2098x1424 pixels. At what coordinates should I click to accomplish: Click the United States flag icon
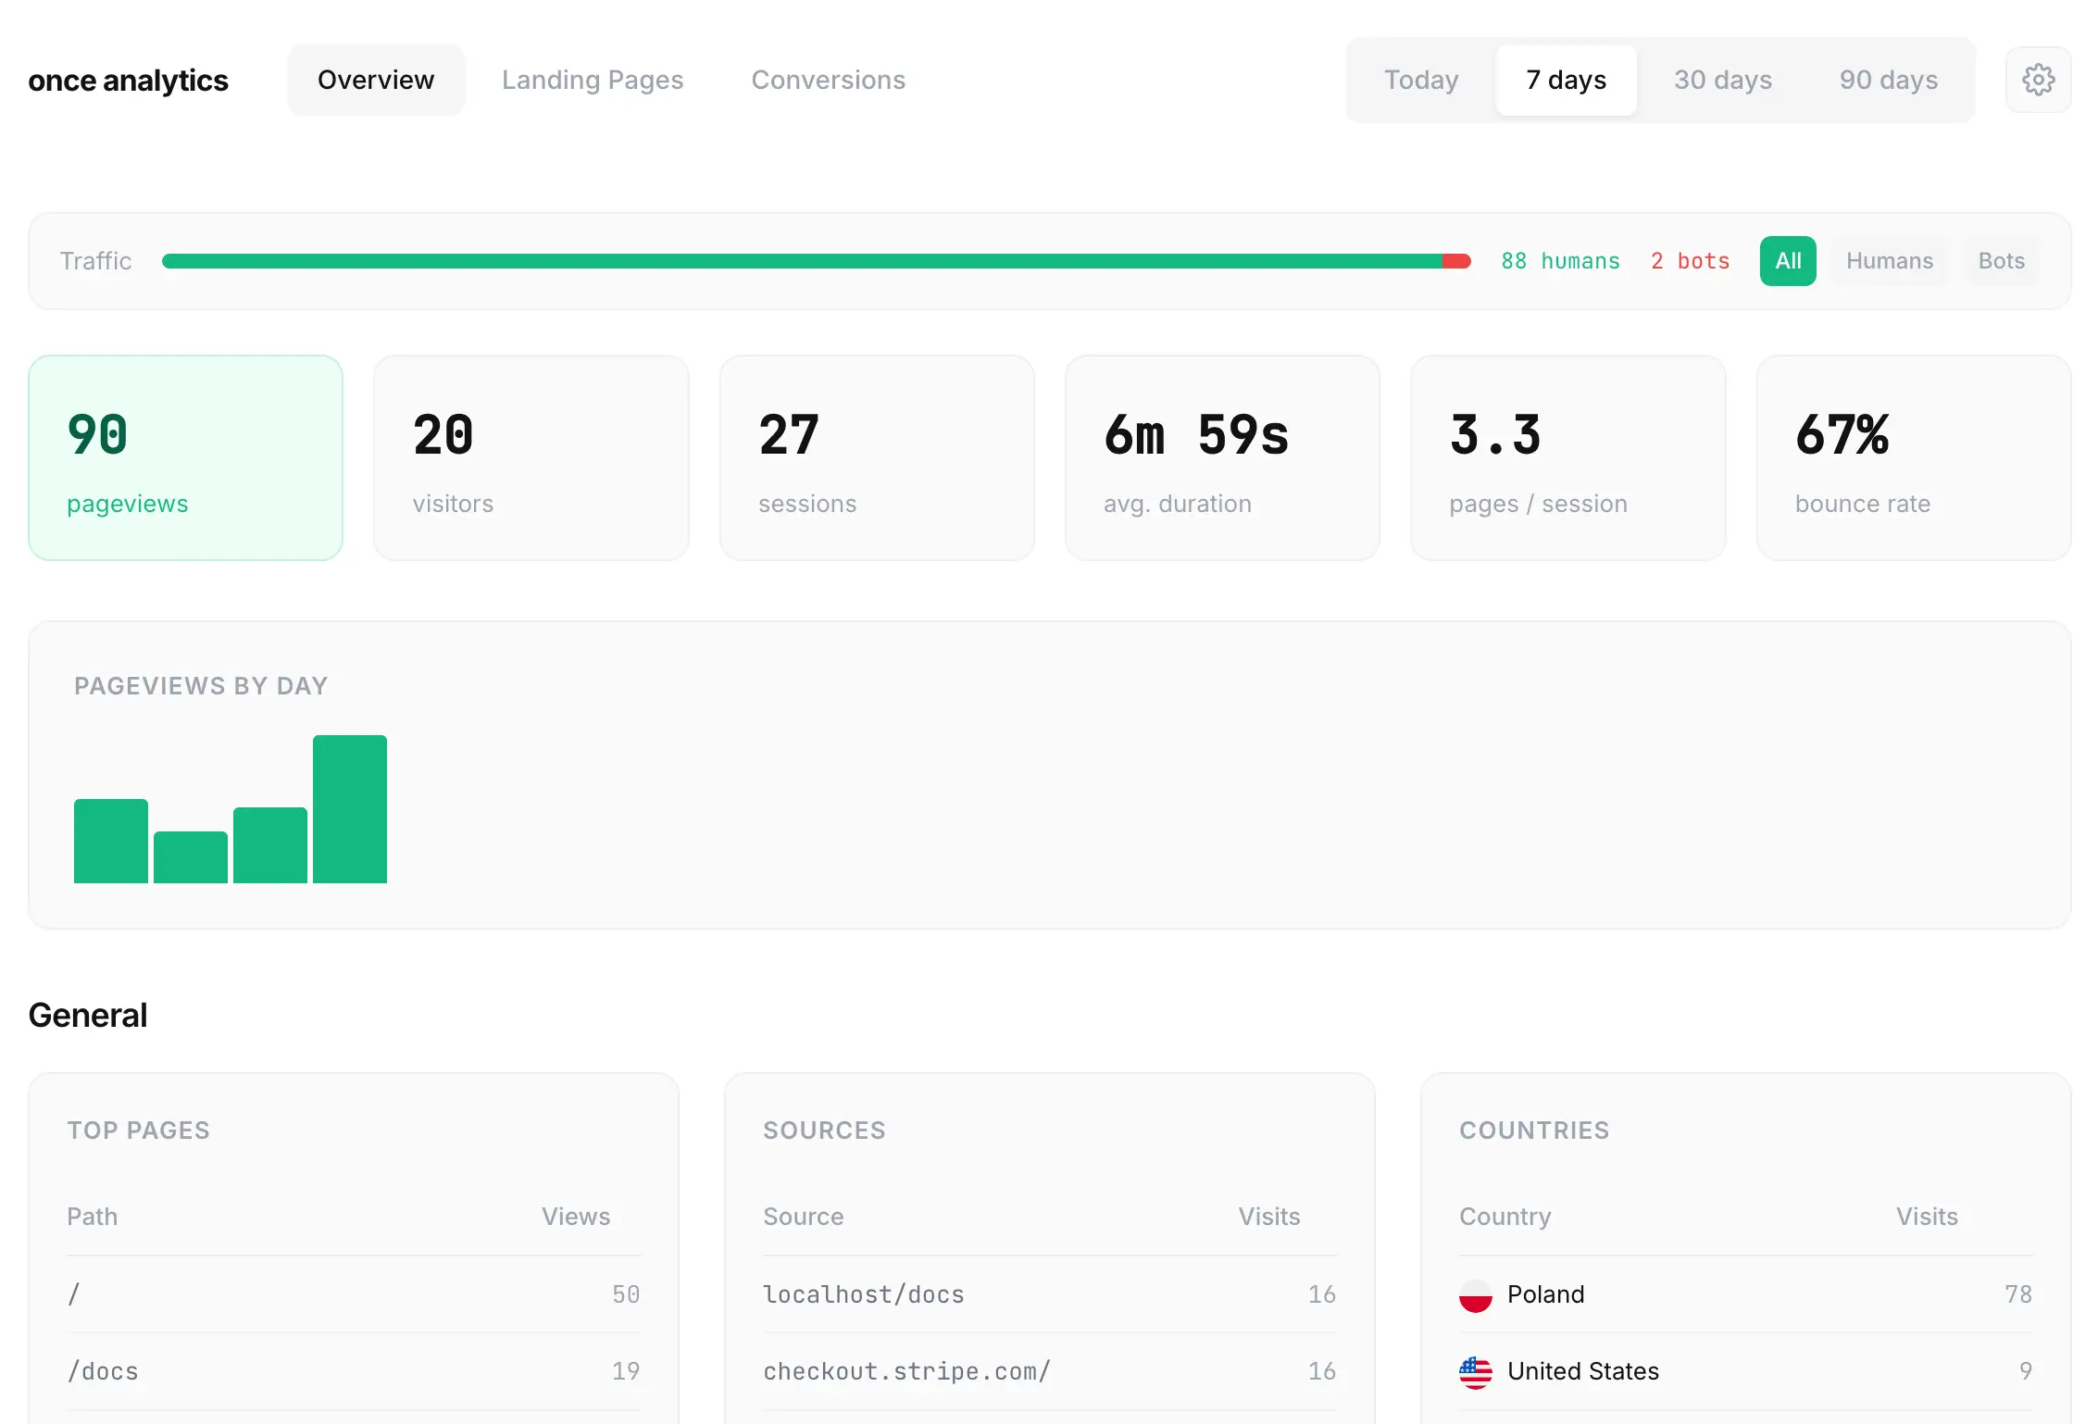(x=1476, y=1371)
